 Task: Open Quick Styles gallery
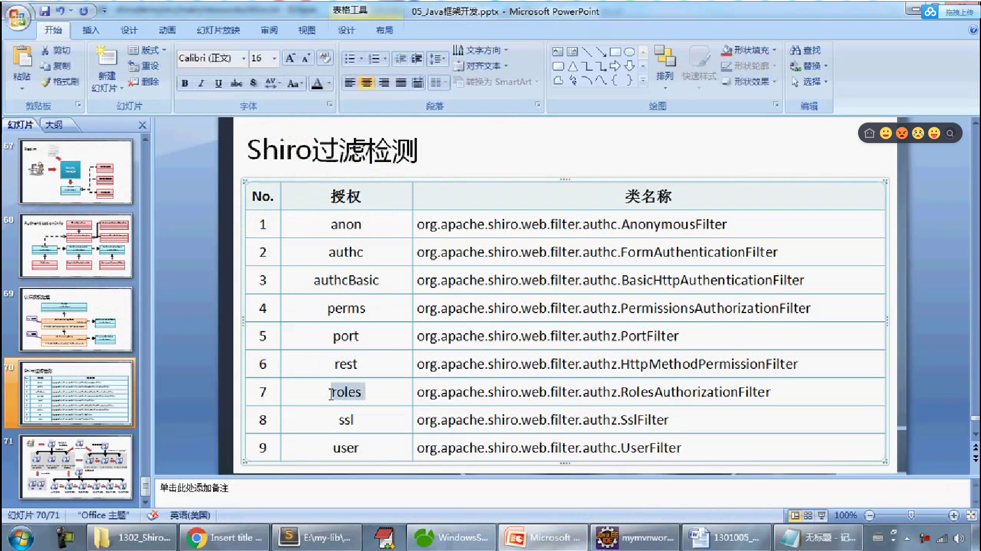[x=699, y=67]
